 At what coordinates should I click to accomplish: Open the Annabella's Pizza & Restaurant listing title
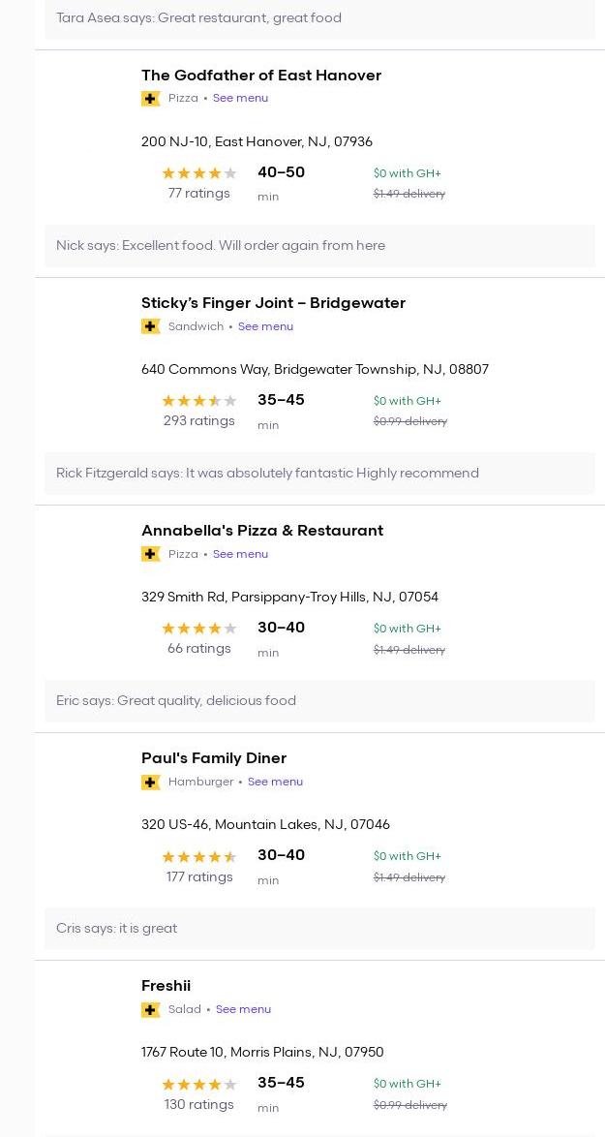pyautogui.click(x=262, y=531)
